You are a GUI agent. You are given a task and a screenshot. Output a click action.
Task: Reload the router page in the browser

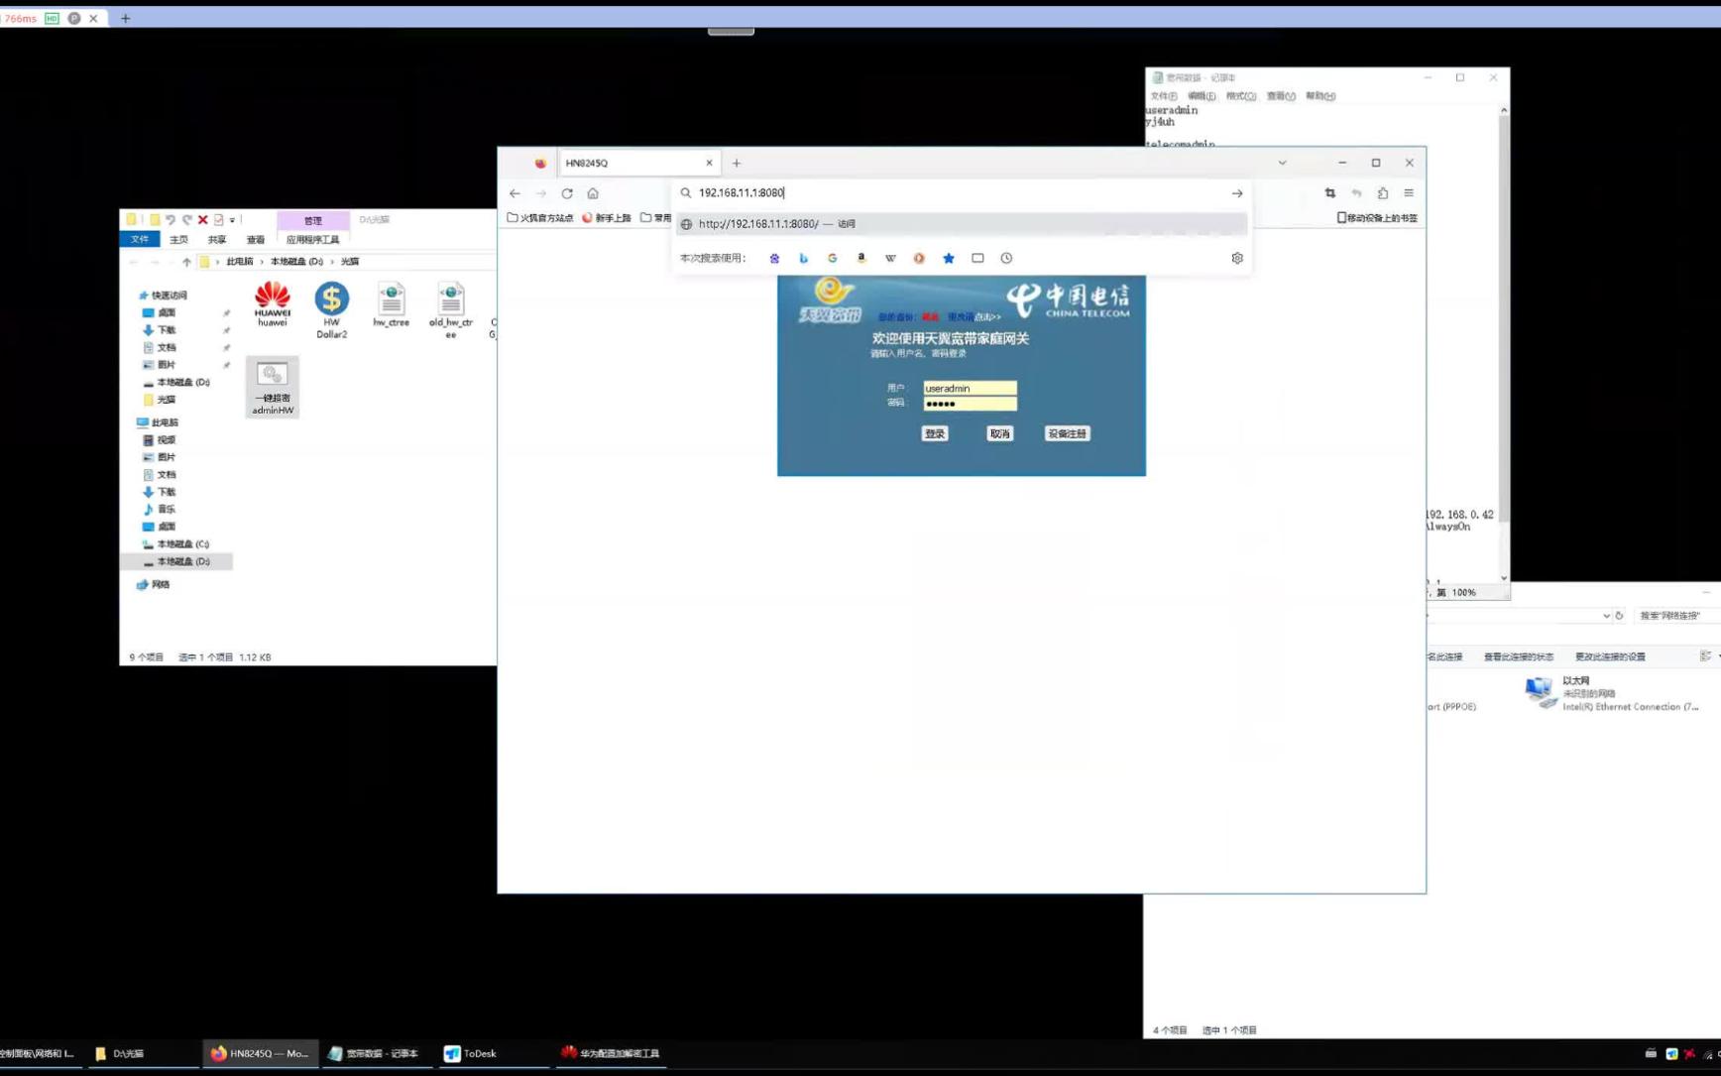pos(567,193)
